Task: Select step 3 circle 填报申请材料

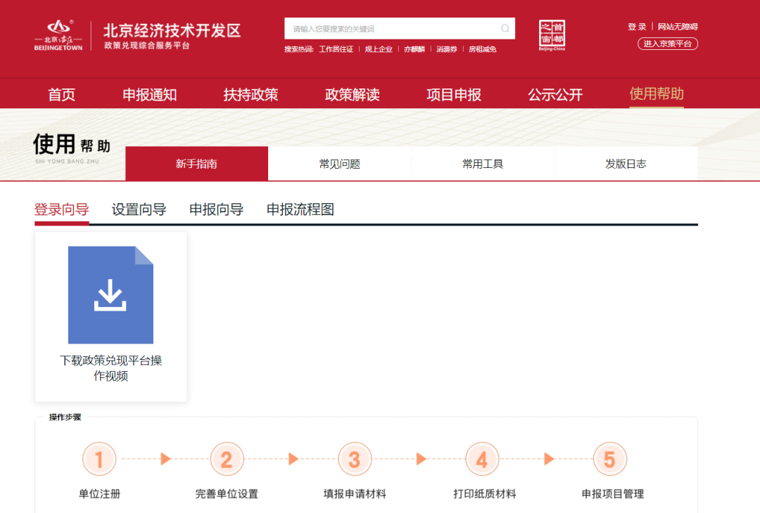Action: [355, 460]
